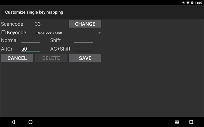204x127 pixels.
Task: Focus the Normal character input field
Action: point(30,40)
